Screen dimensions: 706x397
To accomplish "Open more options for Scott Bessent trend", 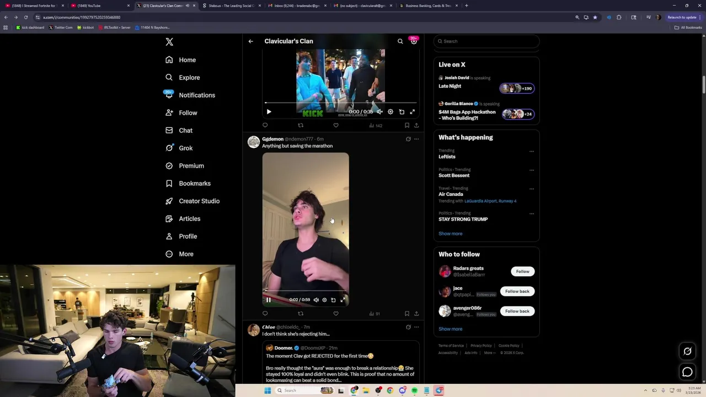I will [x=532, y=170].
